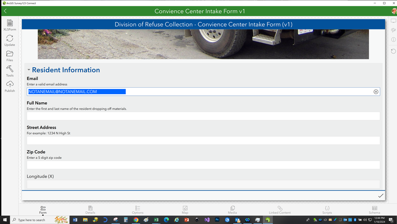The image size is (397, 224).
Task: Open the Files folder
Action: point(10,56)
